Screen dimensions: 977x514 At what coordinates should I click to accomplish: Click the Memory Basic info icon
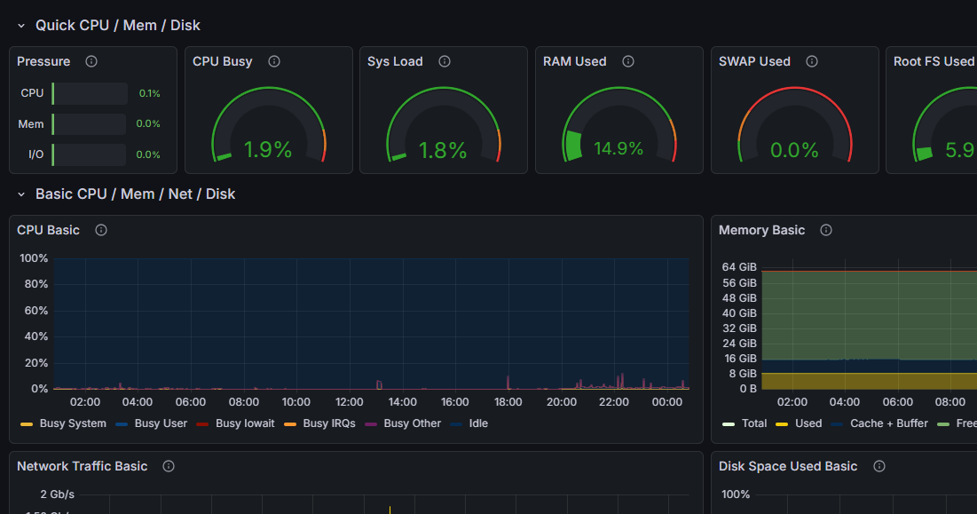826,230
